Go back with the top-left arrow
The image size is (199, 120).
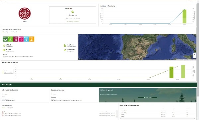click(2, 1)
